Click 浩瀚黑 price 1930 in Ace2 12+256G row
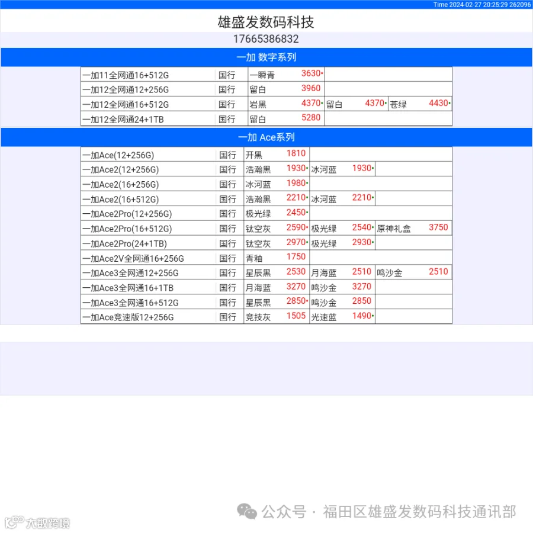Screen dimensions: 533x533 tap(296, 168)
